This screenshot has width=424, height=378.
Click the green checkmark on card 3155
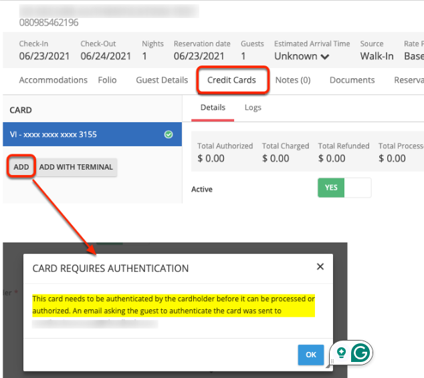pyautogui.click(x=169, y=134)
